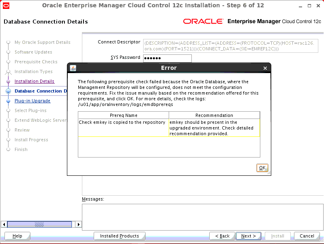Click the SYS Password field

tap(167, 58)
